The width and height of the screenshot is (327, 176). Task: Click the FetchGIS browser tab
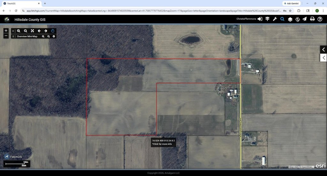21,3
